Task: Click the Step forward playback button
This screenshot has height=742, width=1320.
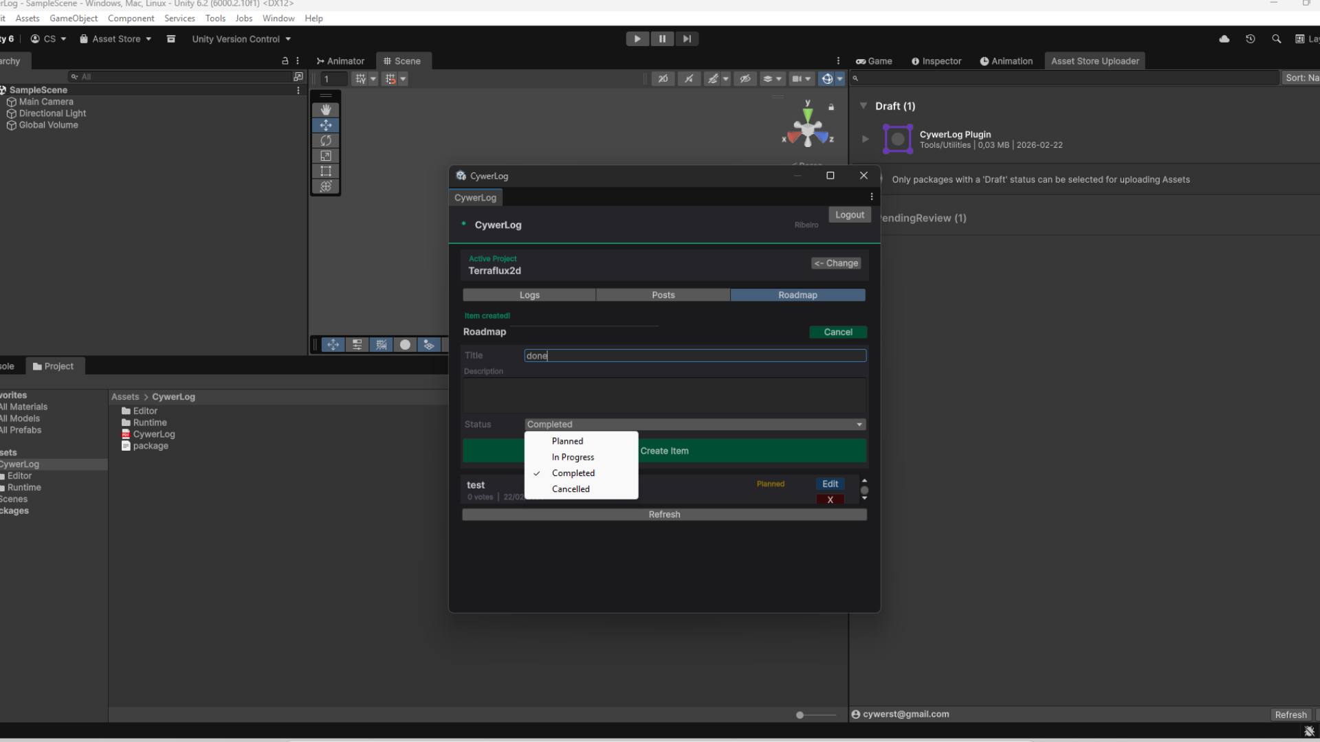Action: tap(687, 39)
